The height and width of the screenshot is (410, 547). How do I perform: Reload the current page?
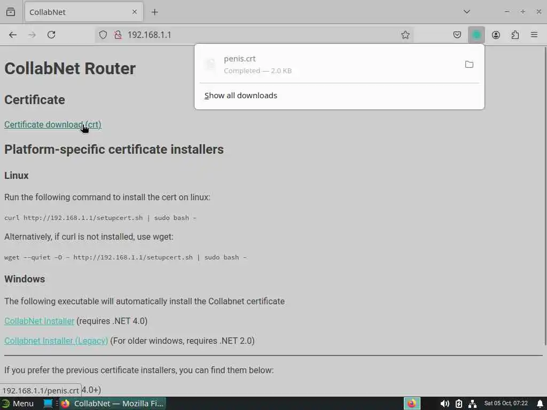(51, 35)
